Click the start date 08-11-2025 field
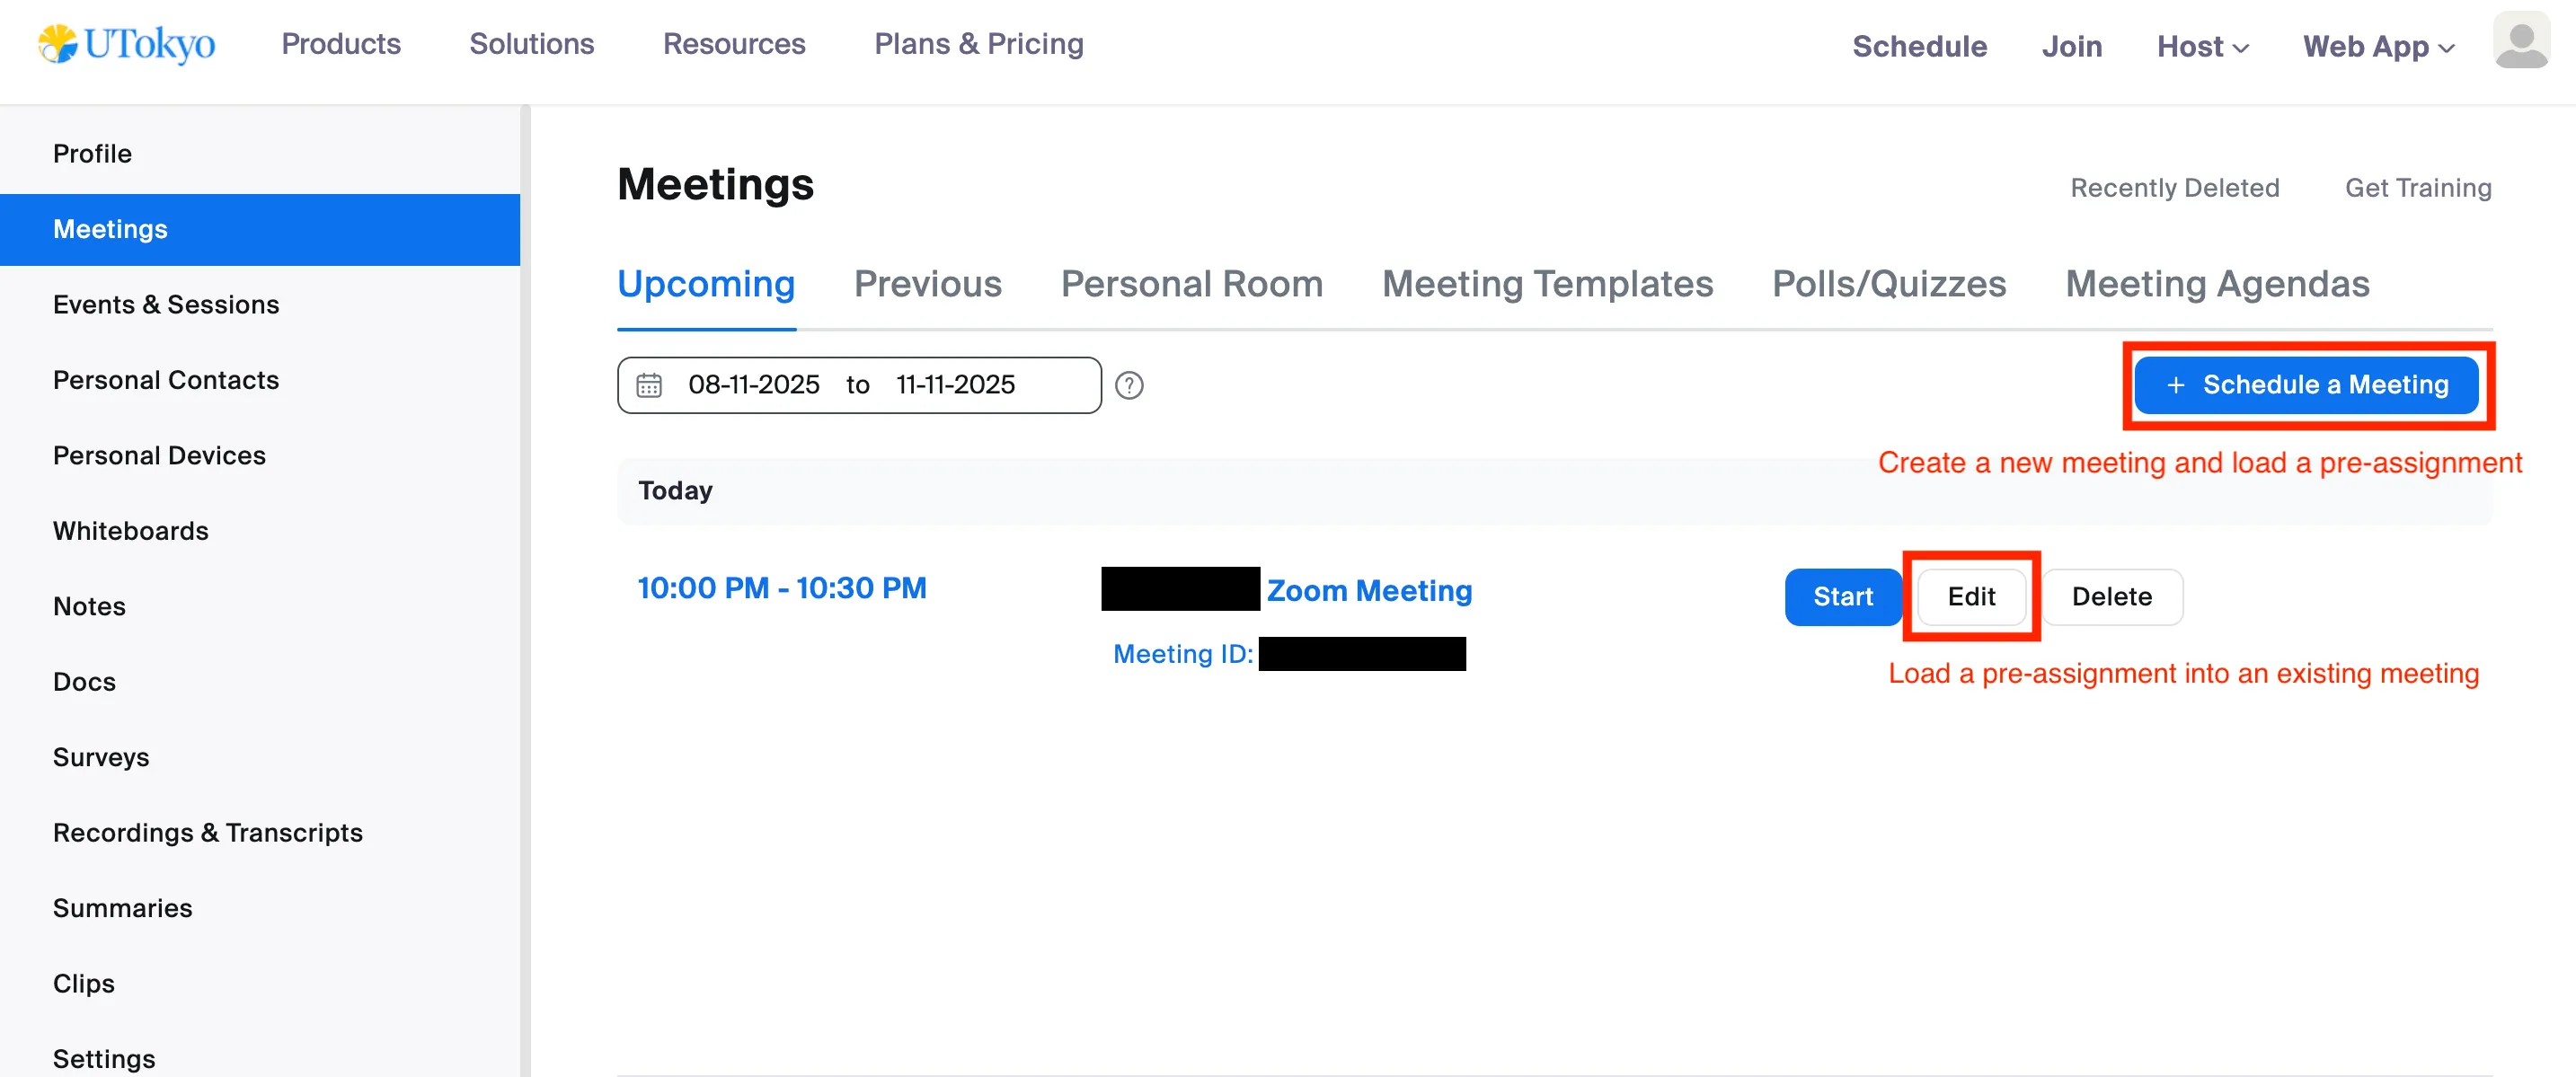The width and height of the screenshot is (2576, 1077). coord(753,385)
